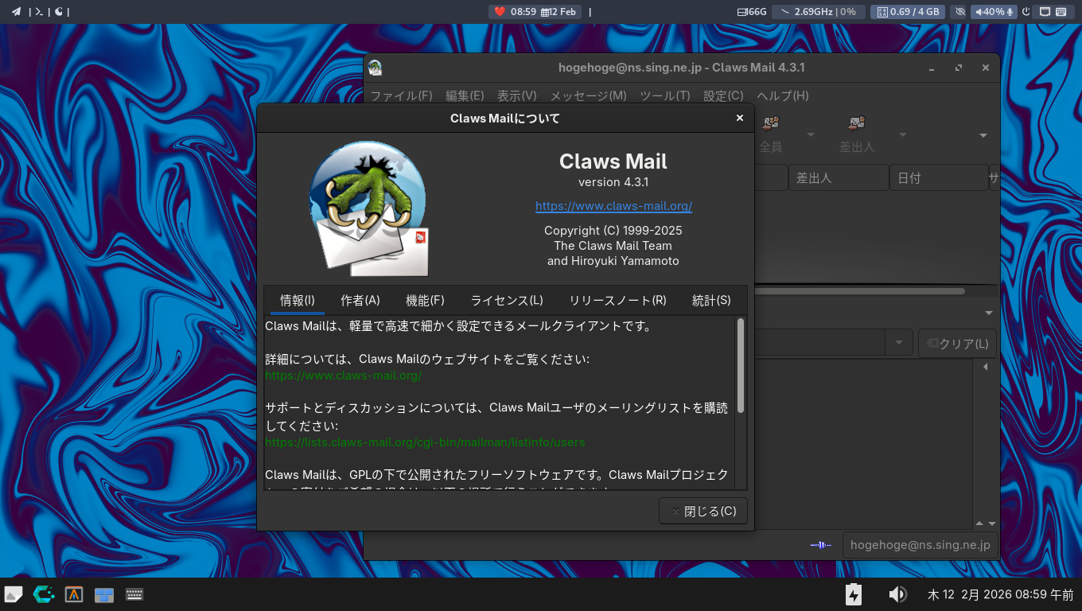The height and width of the screenshot is (611, 1082).
Task: Click the up arrow at message view bottom right
Action: 980,523
